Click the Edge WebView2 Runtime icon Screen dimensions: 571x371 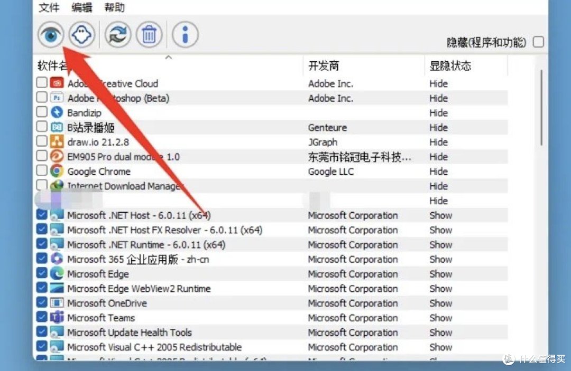point(57,288)
